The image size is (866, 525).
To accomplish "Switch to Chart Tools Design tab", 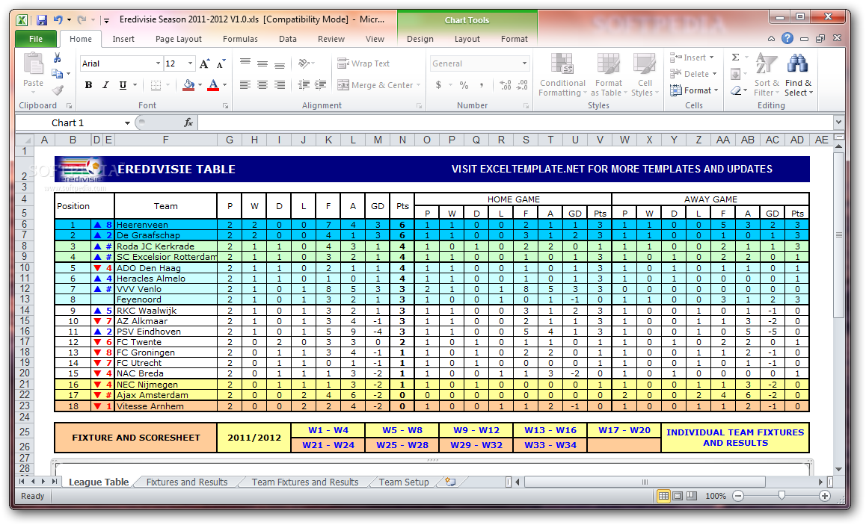I will pos(420,39).
